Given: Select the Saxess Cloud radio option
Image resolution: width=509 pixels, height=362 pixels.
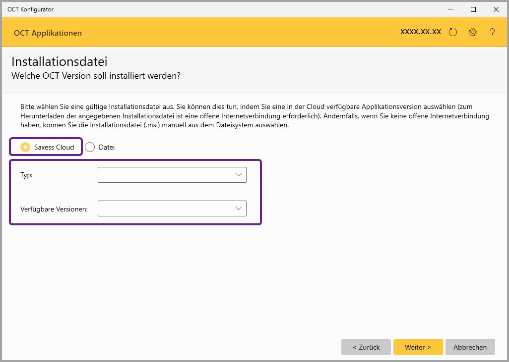Looking at the screenshot, I should [25, 147].
